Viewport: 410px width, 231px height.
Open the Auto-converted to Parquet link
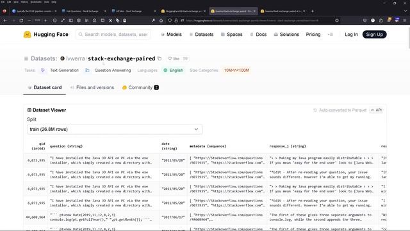pos(343,110)
